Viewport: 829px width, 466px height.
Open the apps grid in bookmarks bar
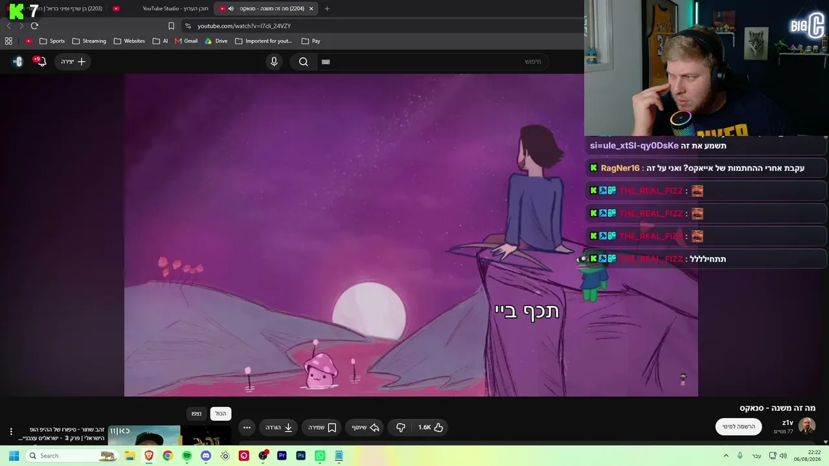pyautogui.click(x=8, y=41)
